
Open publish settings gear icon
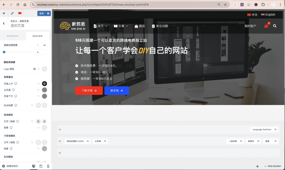coord(48,13)
